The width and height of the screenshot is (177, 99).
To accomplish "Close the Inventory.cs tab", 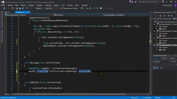I will 29,12.
